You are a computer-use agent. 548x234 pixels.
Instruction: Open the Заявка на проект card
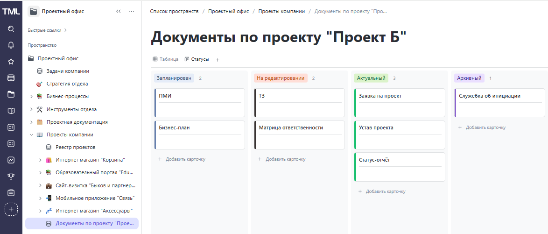tap(400, 102)
